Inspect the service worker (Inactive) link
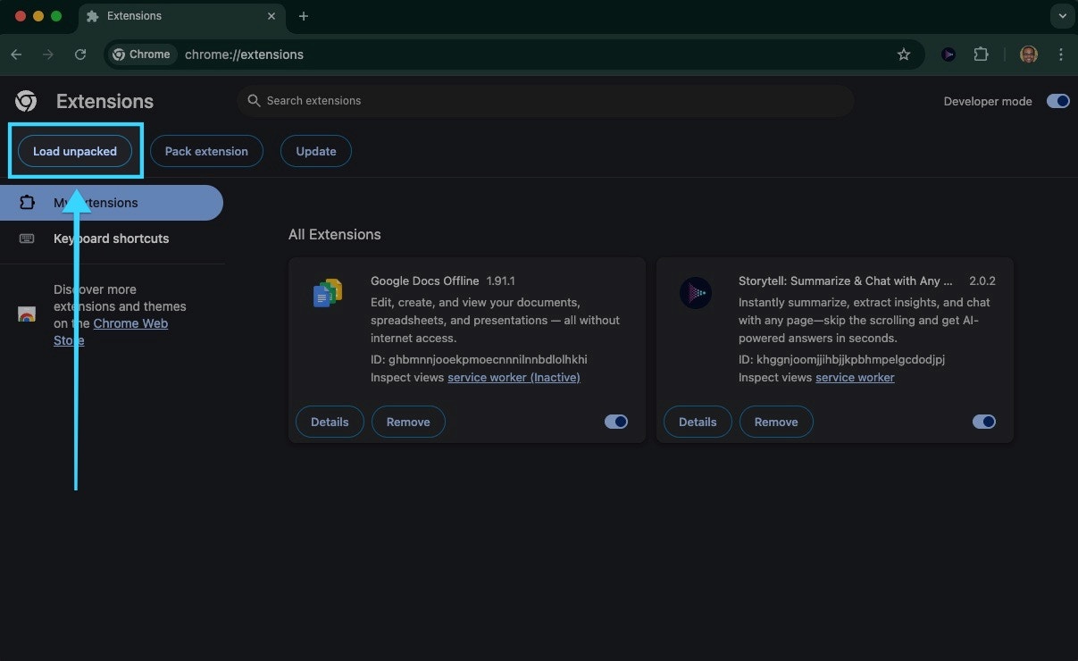1078x661 pixels. 514,378
